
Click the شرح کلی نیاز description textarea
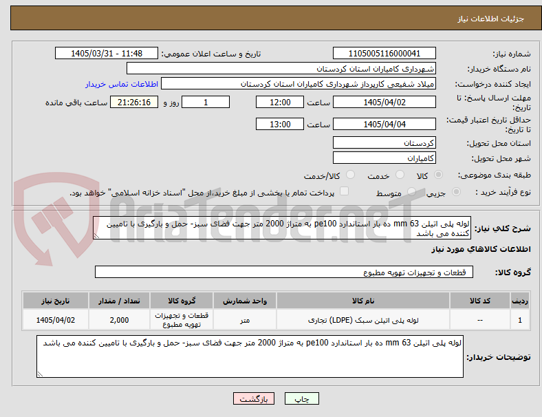point(282,228)
